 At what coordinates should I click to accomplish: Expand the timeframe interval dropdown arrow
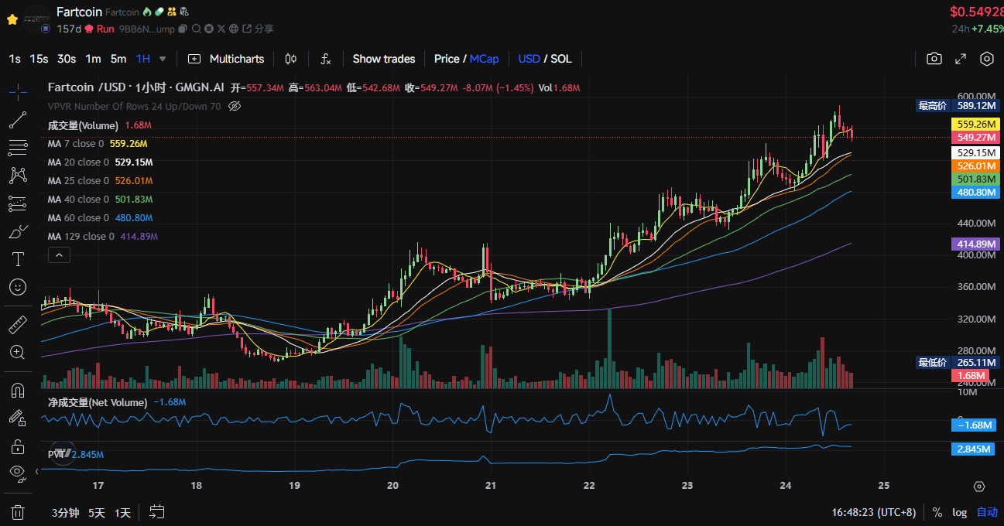click(163, 59)
